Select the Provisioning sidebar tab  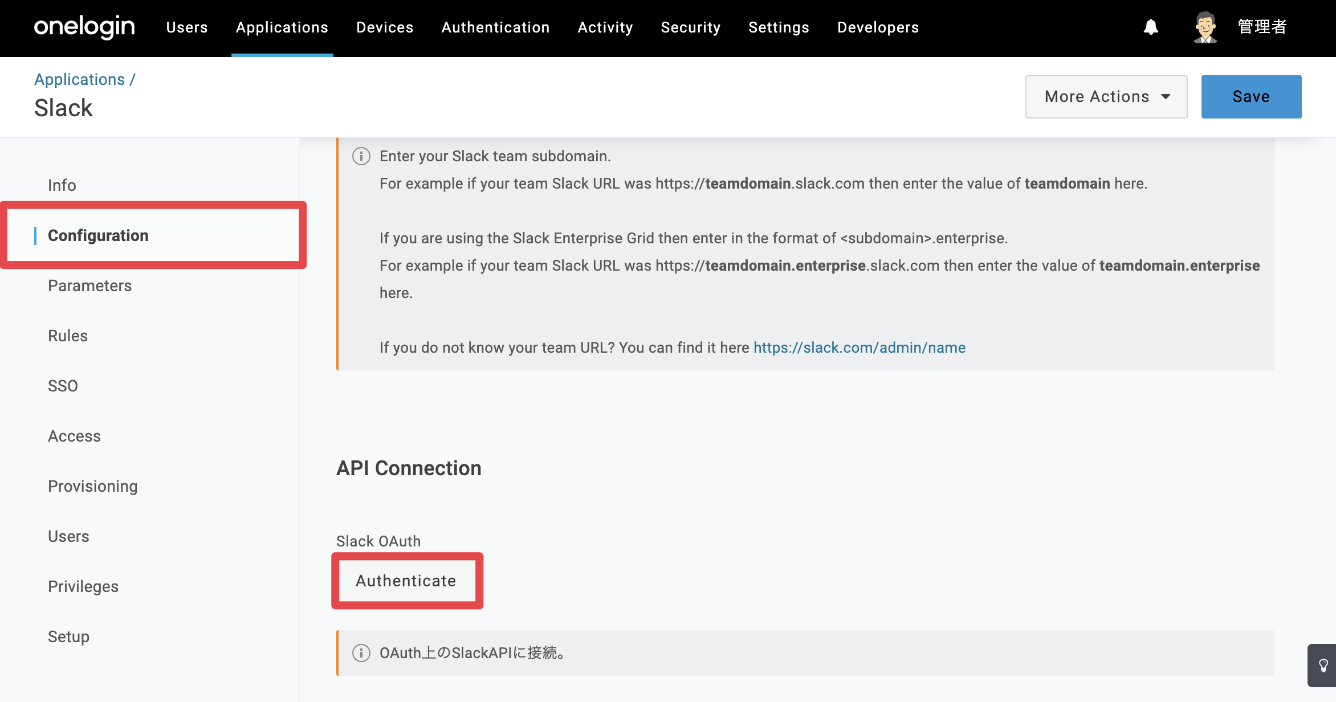pos(92,486)
